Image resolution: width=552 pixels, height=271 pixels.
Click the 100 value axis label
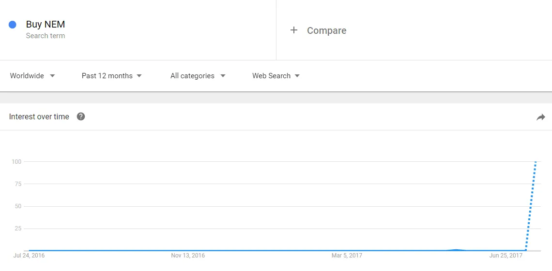click(x=17, y=162)
